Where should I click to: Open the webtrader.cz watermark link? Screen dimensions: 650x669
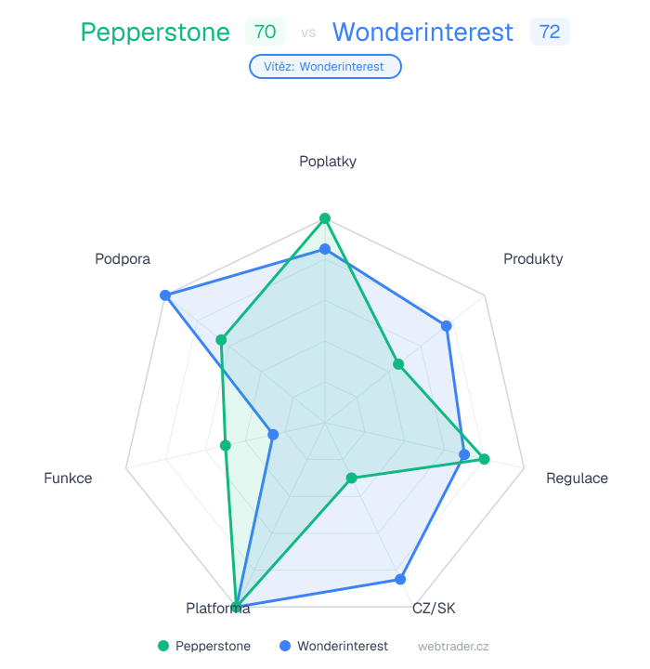(453, 646)
